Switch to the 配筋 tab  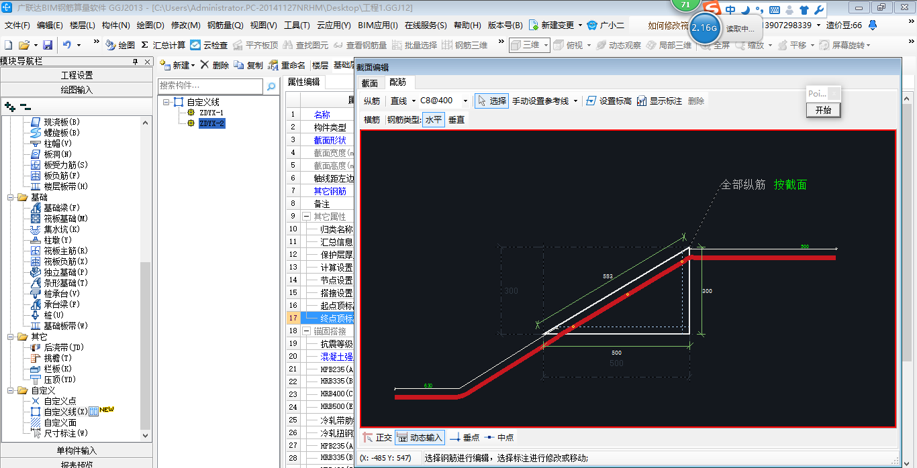pyautogui.click(x=398, y=82)
